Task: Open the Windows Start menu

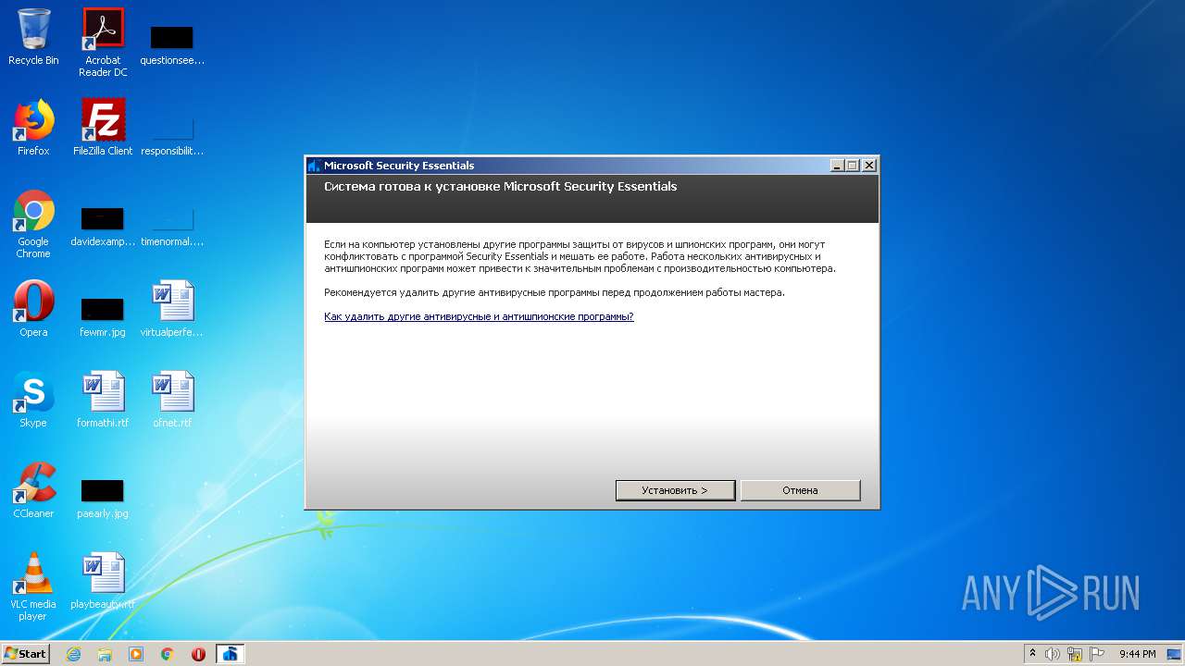Action: 25,654
